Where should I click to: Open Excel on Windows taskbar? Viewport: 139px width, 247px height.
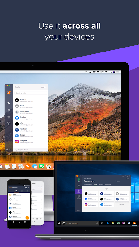click(x=118, y=223)
